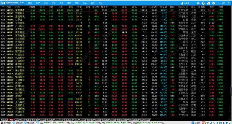Screen dimensions: 232x124
Task: Open the 账户 menu
Action: click(x=38, y=3)
